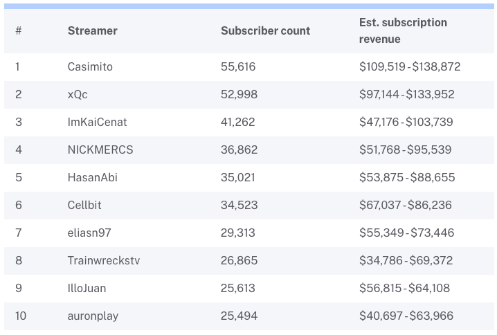Click the Est. subscription revenue header

pos(403,30)
